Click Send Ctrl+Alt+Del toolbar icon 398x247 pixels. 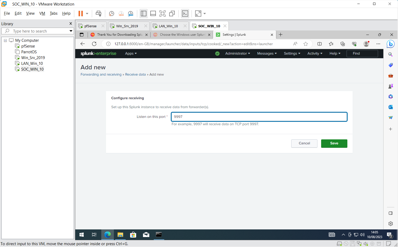pos(98,13)
